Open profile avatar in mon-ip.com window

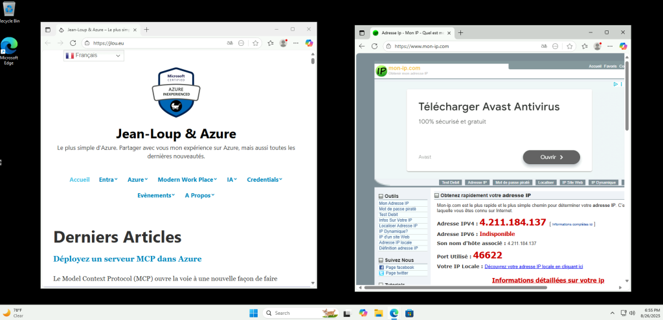click(598, 46)
